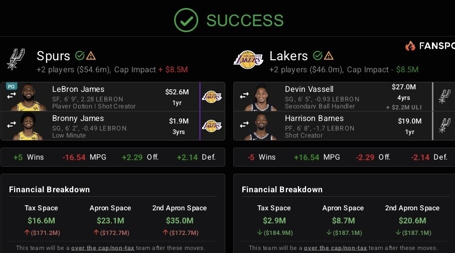The height and width of the screenshot is (253, 455).
Task: Click the Spurs team logo
Action: [x=16, y=59]
